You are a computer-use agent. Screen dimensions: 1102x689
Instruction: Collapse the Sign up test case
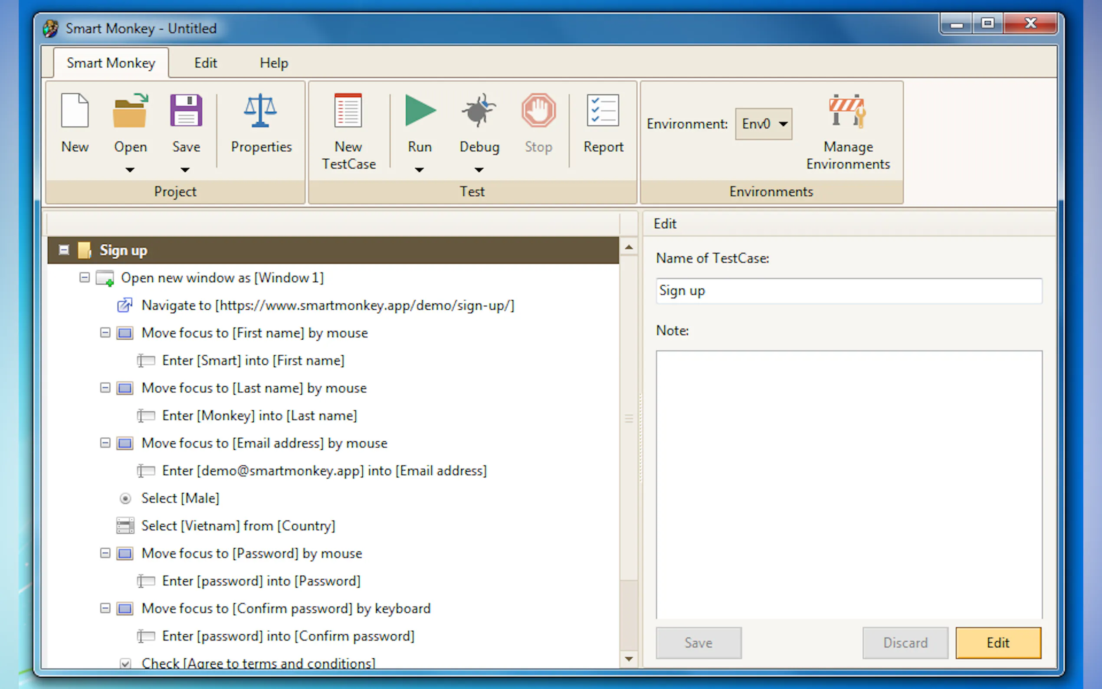click(64, 250)
